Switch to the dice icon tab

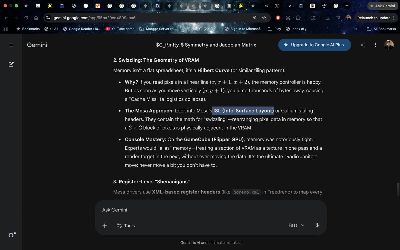tap(38, 6)
